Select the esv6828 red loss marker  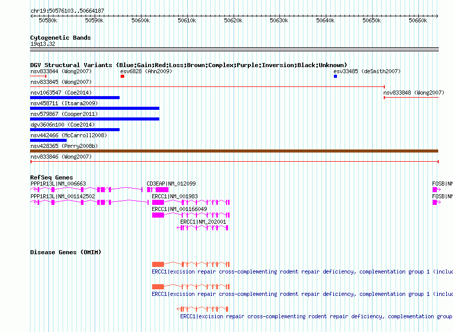click(123, 76)
